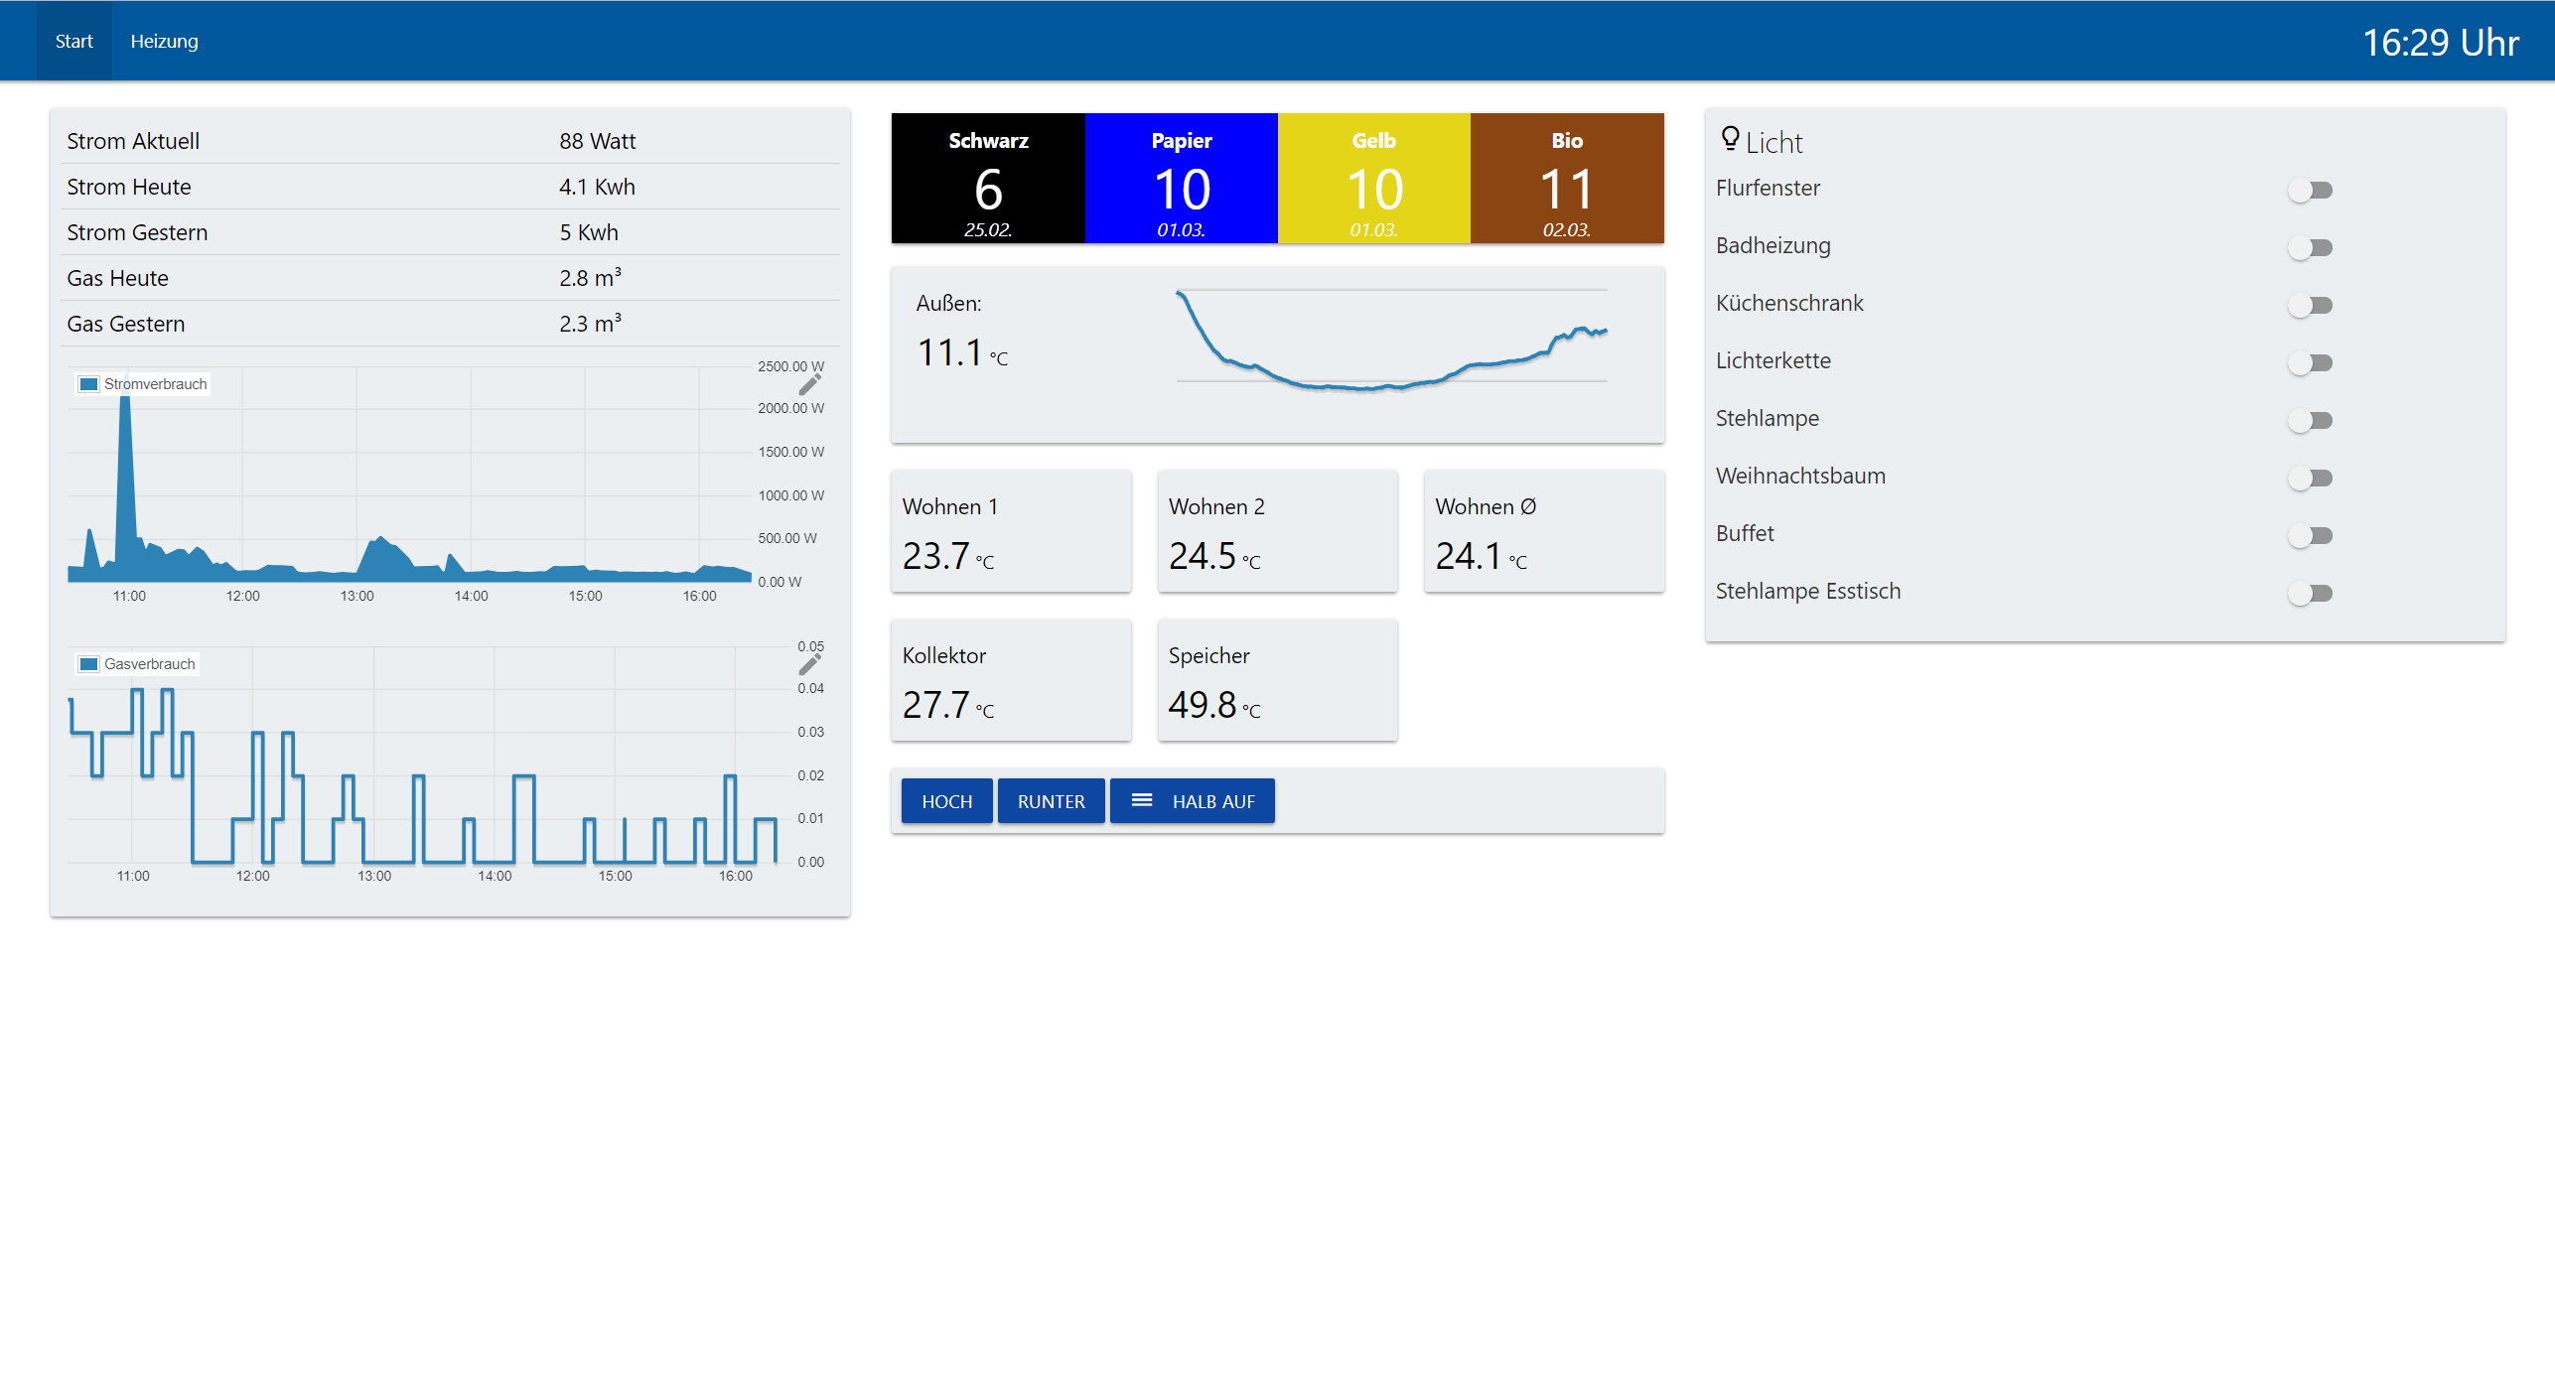Viewport: 2555px width, 1385px height.
Task: Toggle the Flurfenster light switch
Action: point(2310,190)
